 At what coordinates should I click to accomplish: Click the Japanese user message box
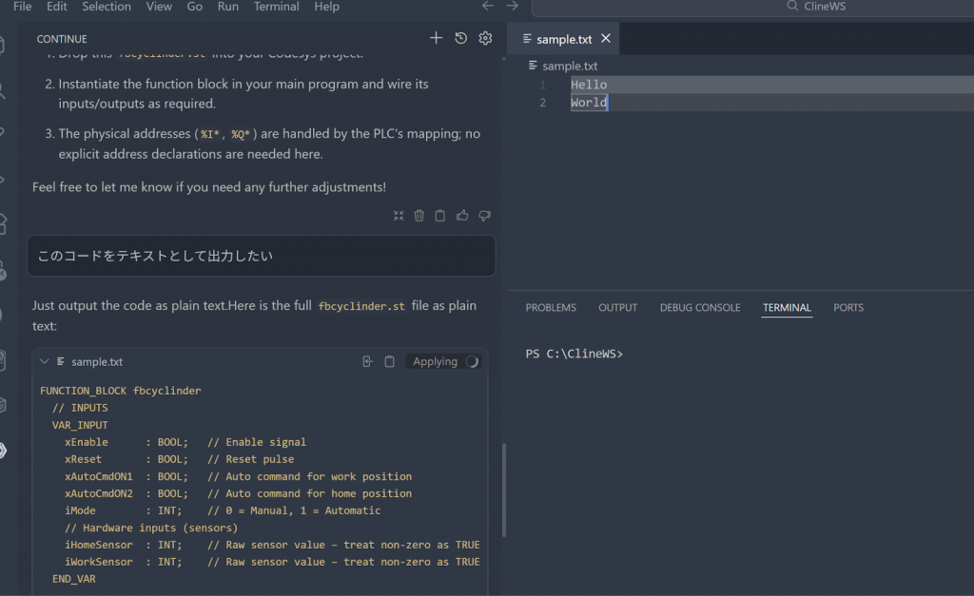(261, 257)
